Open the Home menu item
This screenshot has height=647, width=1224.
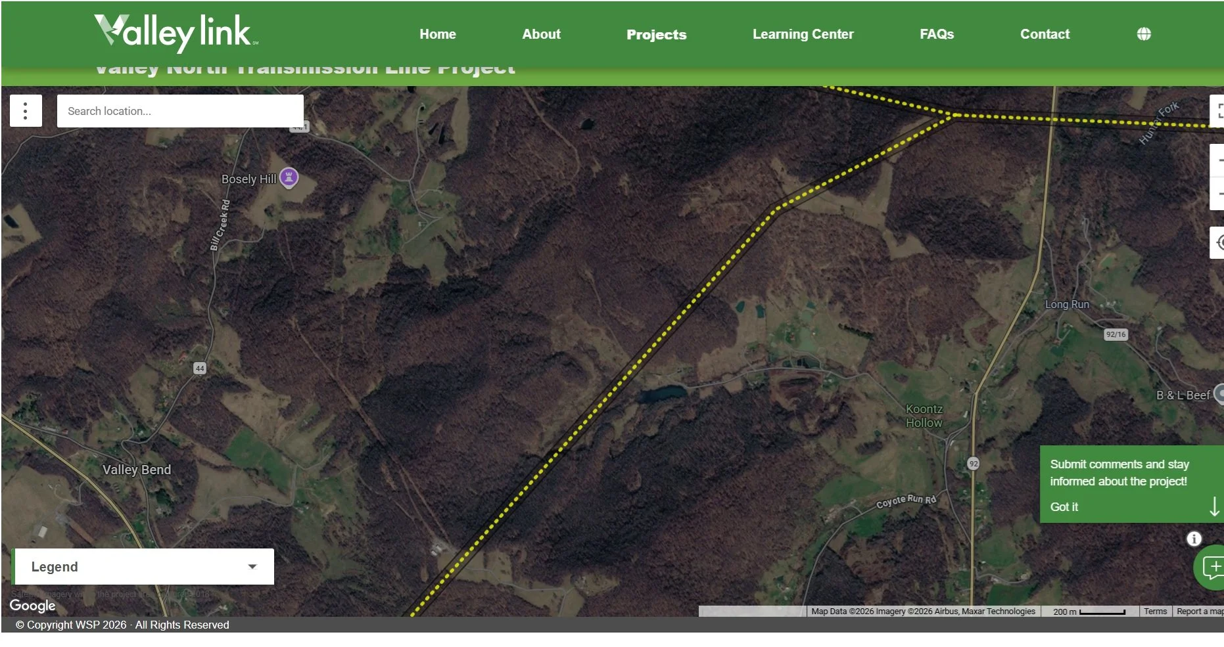tap(438, 34)
